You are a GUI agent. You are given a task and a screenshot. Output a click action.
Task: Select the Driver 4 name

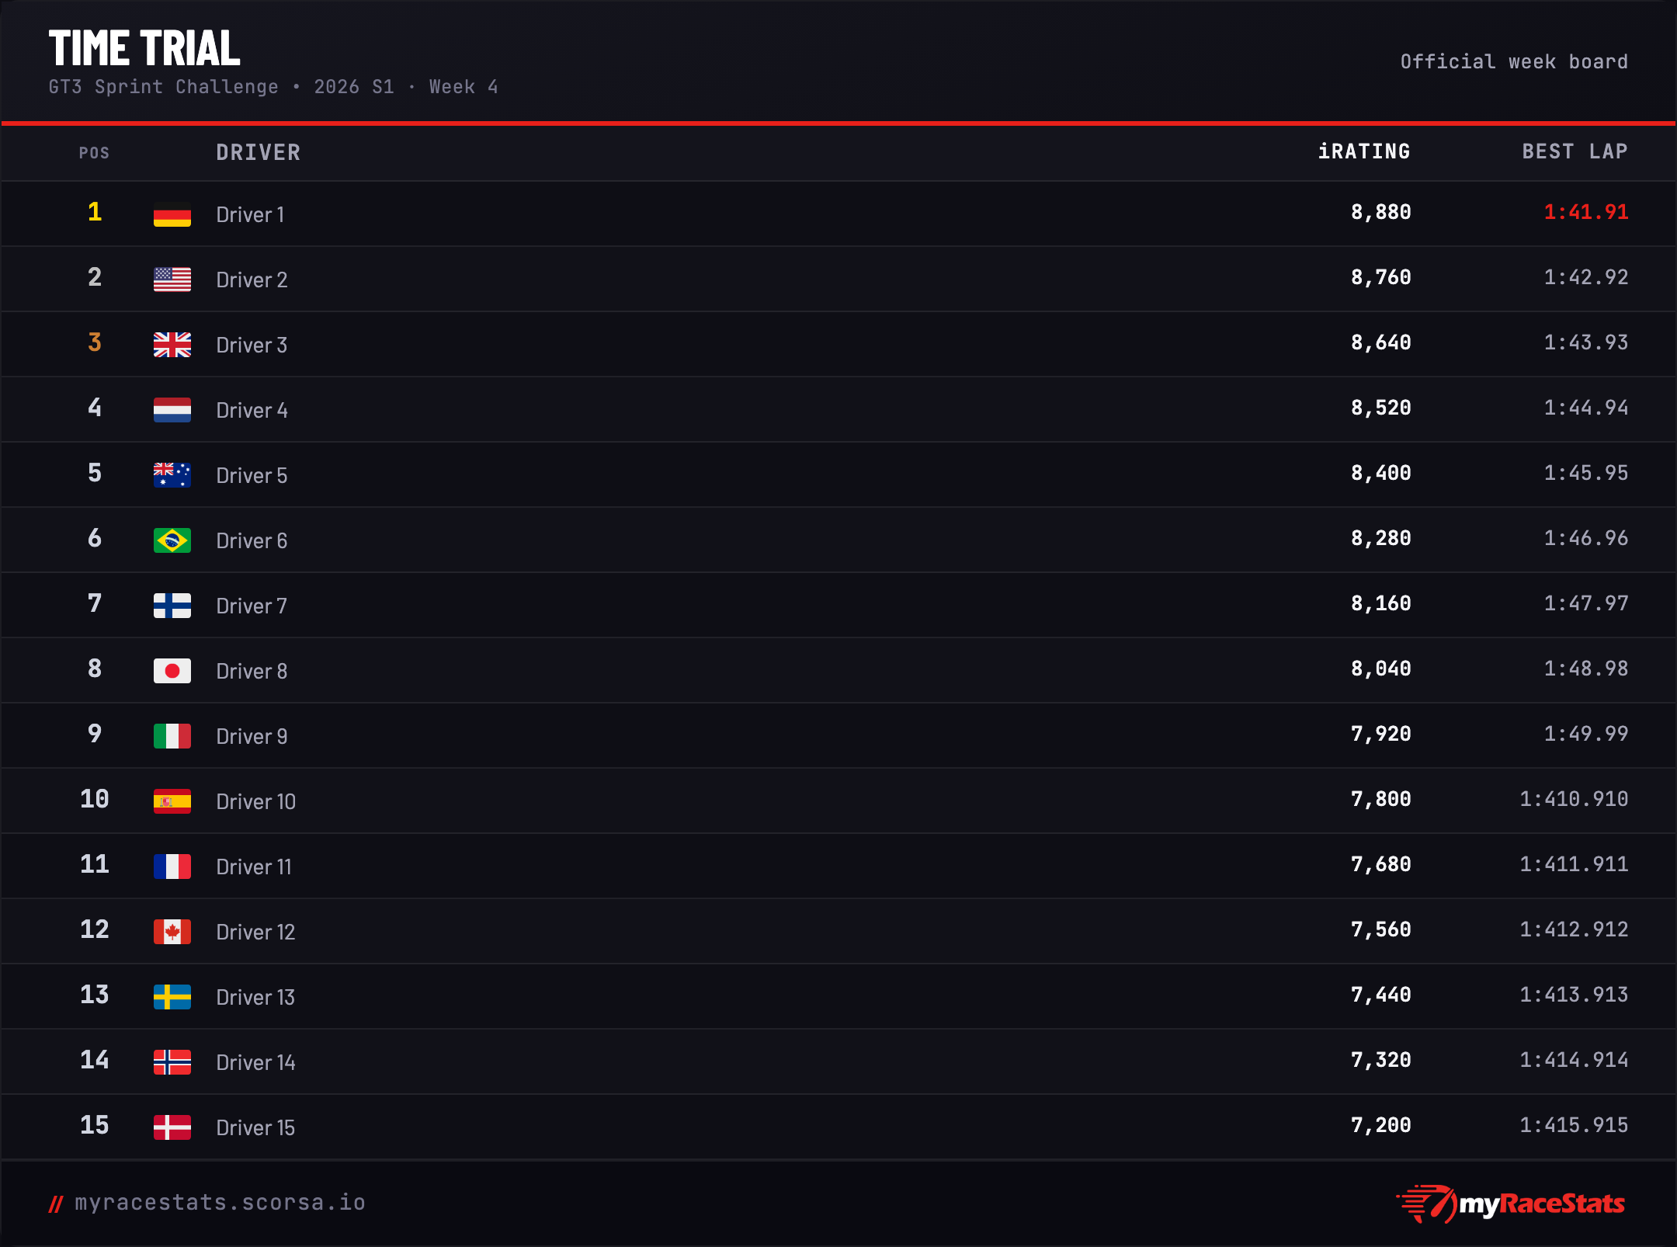click(252, 410)
